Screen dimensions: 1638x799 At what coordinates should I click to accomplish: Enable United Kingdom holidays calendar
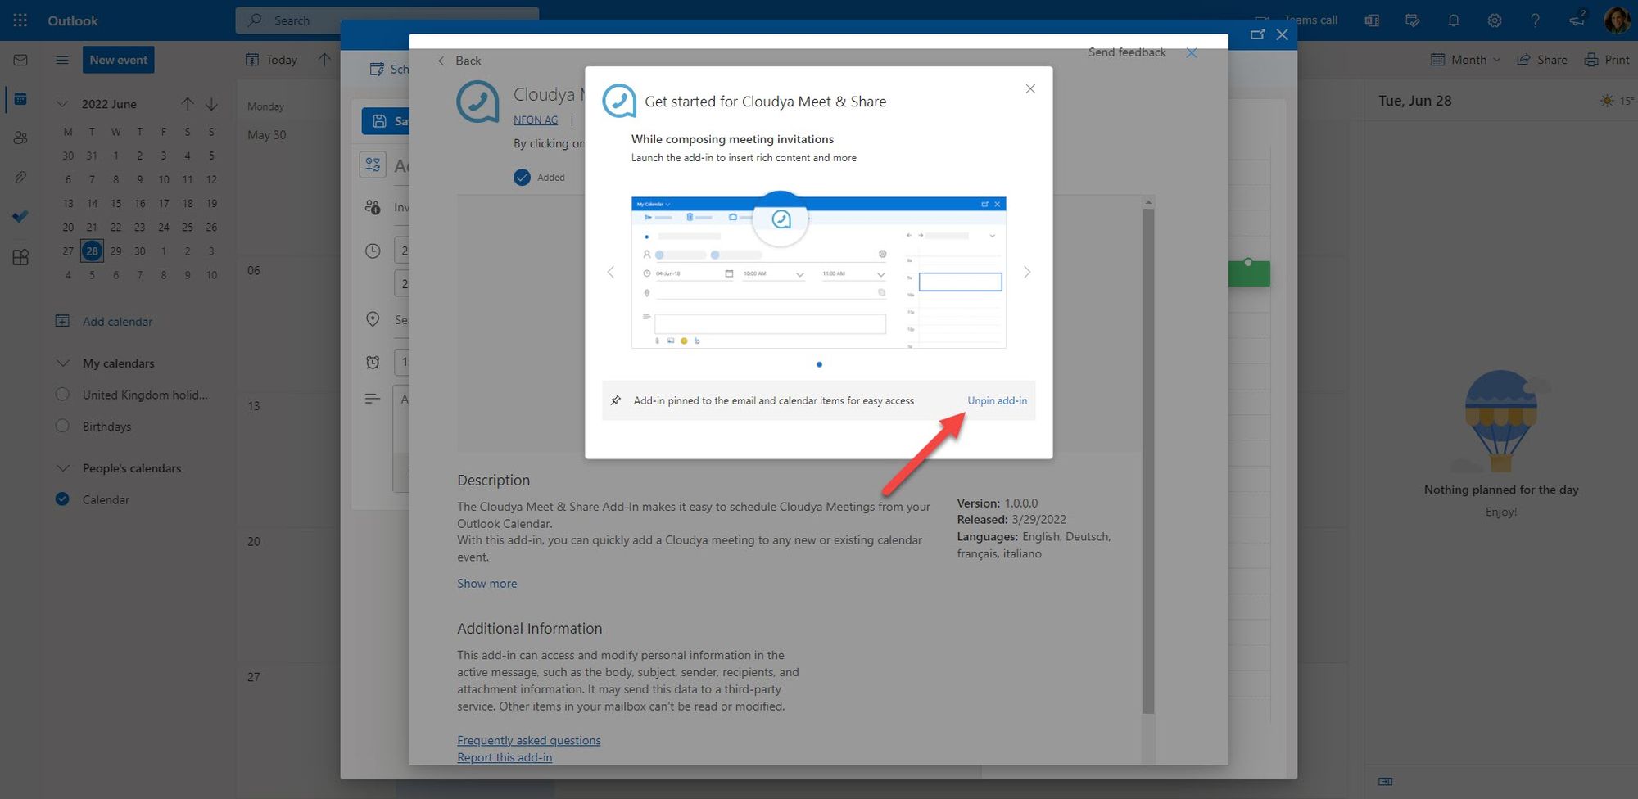tap(62, 395)
